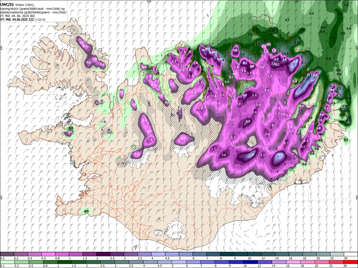Select the 4.2 value on the north coast
Image resolution: width=358 pixels, height=268 pixels.
coord(235,50)
